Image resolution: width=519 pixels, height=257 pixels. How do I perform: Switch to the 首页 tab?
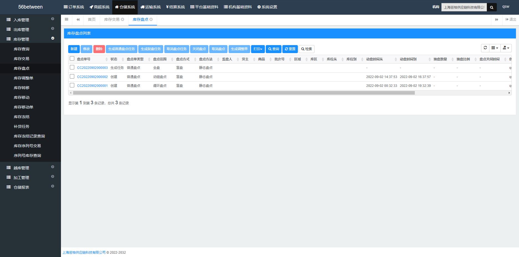92,19
